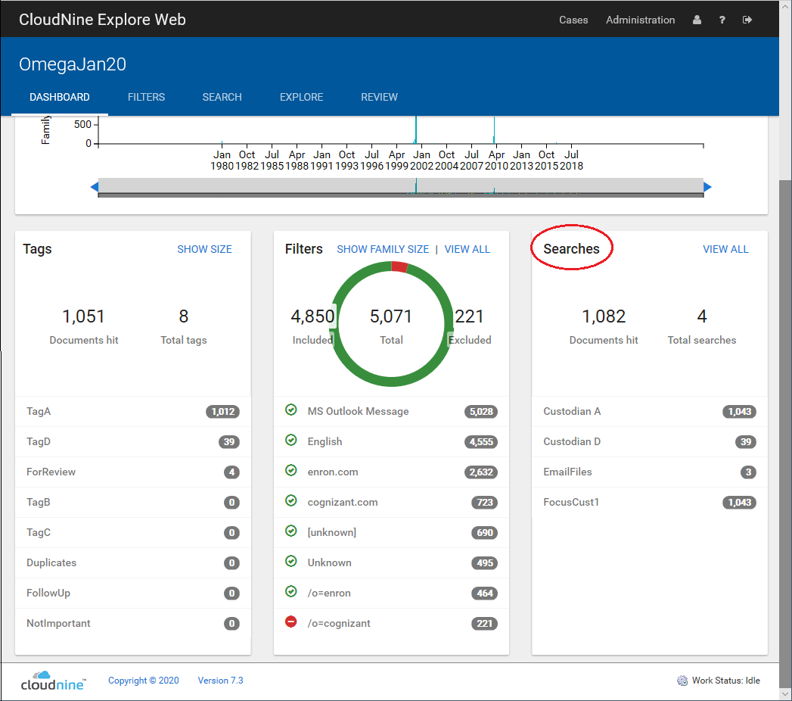Click the 221 badge for /o=cognizant
792x701 pixels.
click(x=484, y=624)
